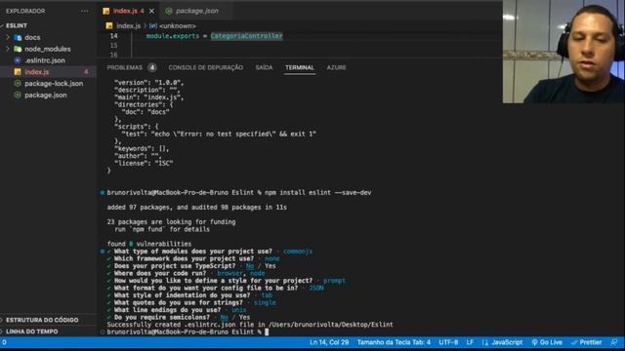Image resolution: width=625 pixels, height=351 pixels.
Task: Click Ln 14, Col 29 in status bar
Action: 329,342
